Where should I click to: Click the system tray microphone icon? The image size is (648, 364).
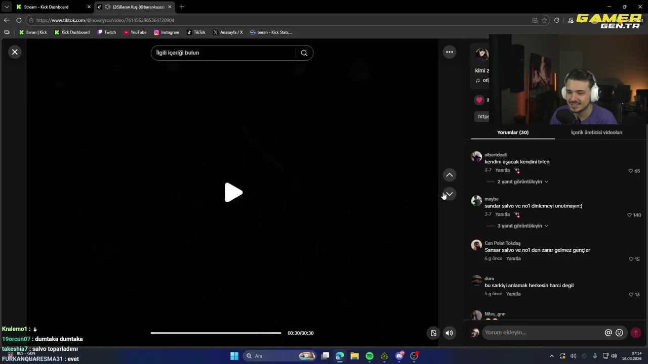click(x=595, y=356)
